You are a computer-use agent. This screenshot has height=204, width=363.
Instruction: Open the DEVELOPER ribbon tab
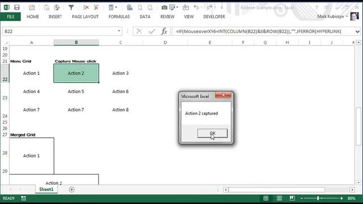point(214,16)
